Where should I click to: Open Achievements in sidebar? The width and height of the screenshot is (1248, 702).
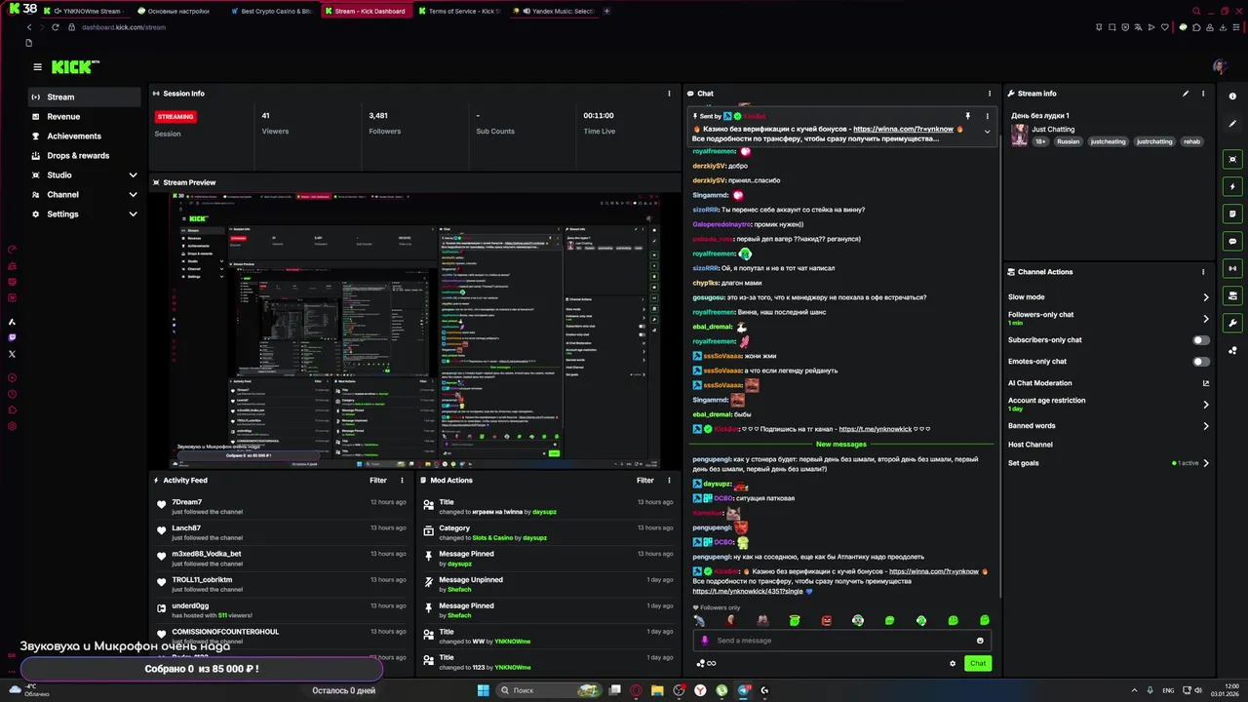[85, 136]
